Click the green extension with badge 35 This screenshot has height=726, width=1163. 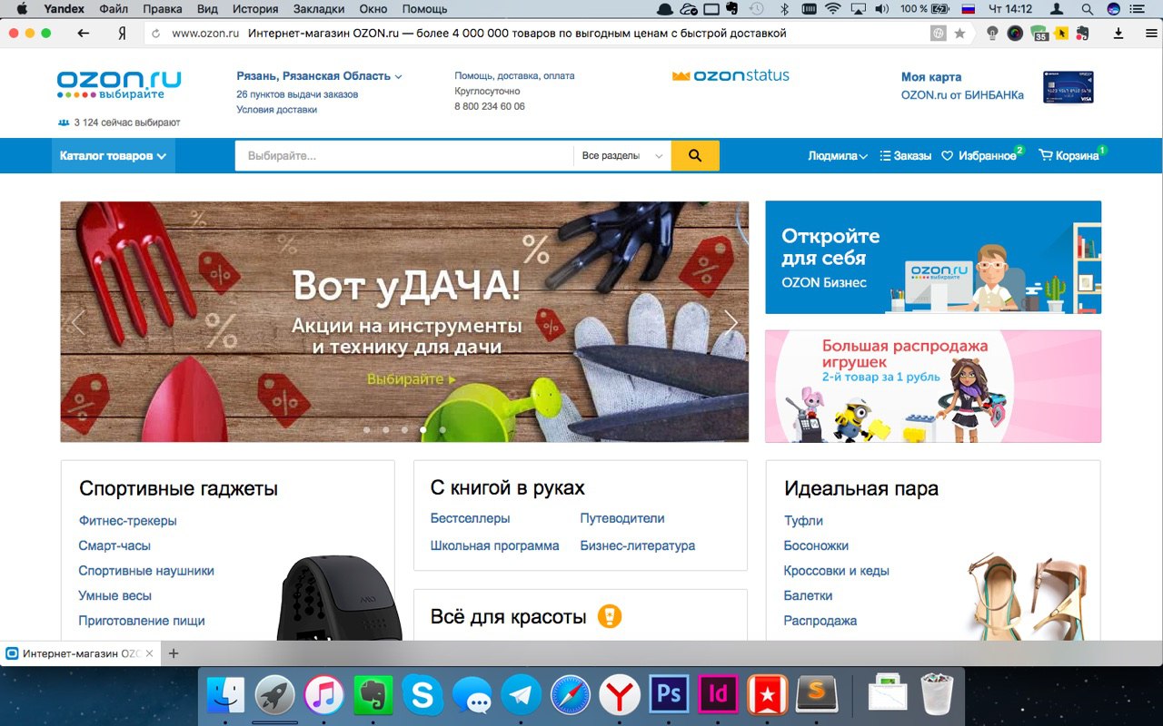click(1039, 34)
